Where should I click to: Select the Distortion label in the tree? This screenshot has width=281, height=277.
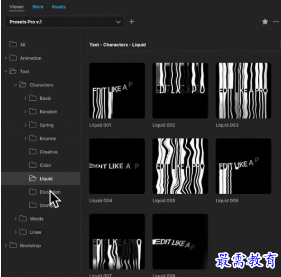tap(50, 192)
